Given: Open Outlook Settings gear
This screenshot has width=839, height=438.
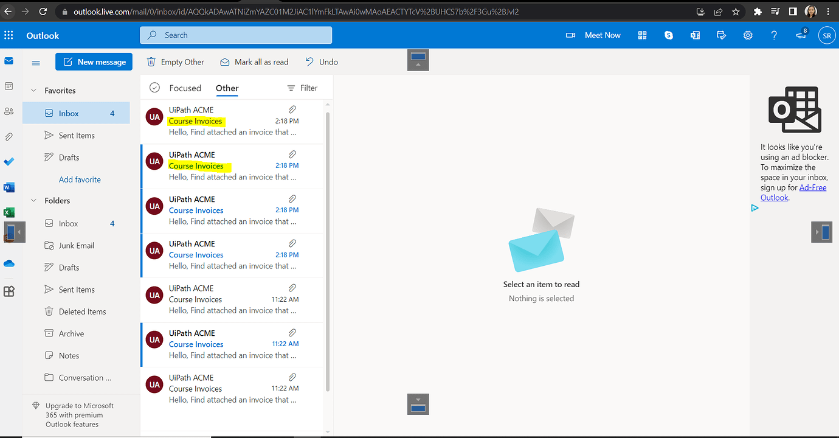Looking at the screenshot, I should point(748,35).
